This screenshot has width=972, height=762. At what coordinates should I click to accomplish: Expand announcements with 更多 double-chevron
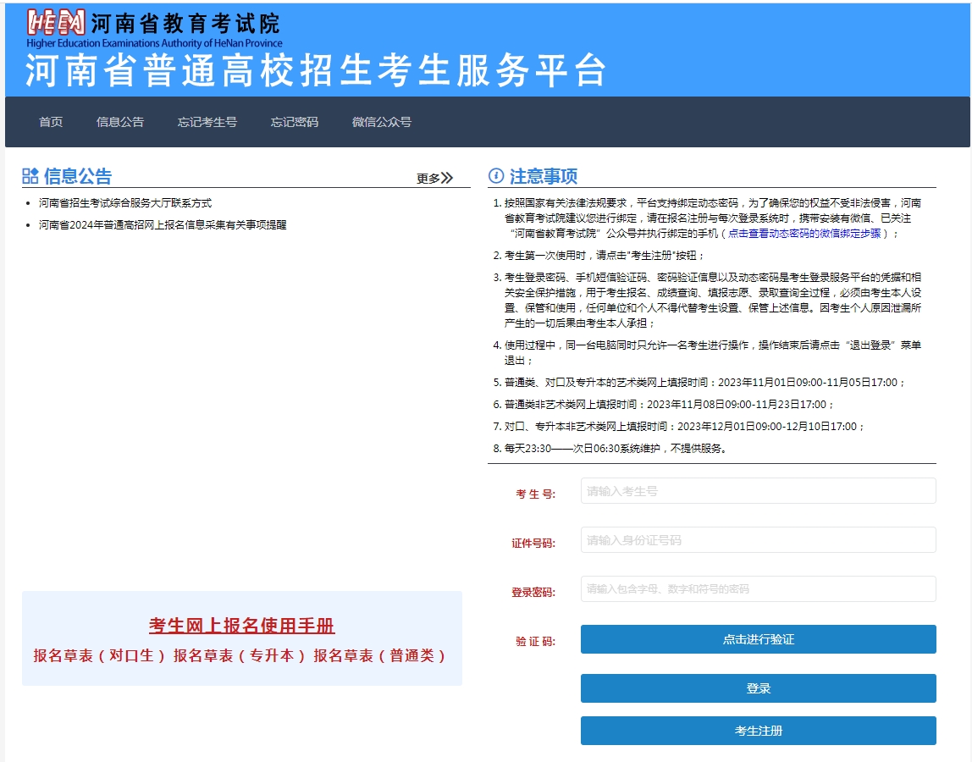pos(435,178)
